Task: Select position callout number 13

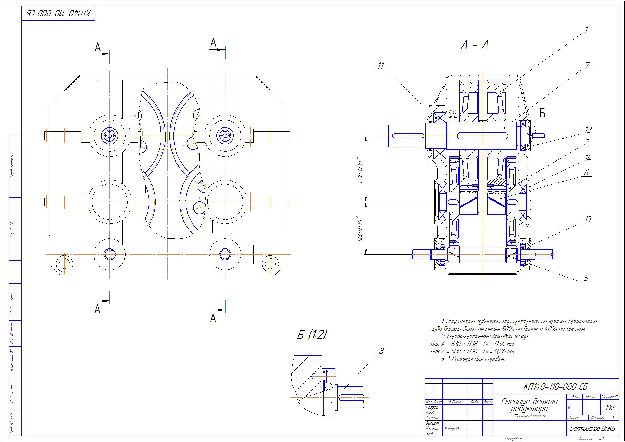Action: point(588,219)
